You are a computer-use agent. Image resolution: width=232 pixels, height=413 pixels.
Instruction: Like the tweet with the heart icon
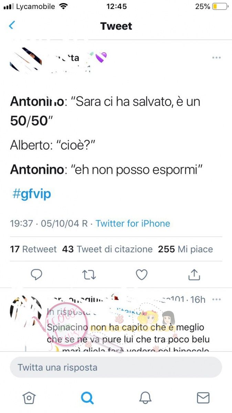(x=141, y=274)
